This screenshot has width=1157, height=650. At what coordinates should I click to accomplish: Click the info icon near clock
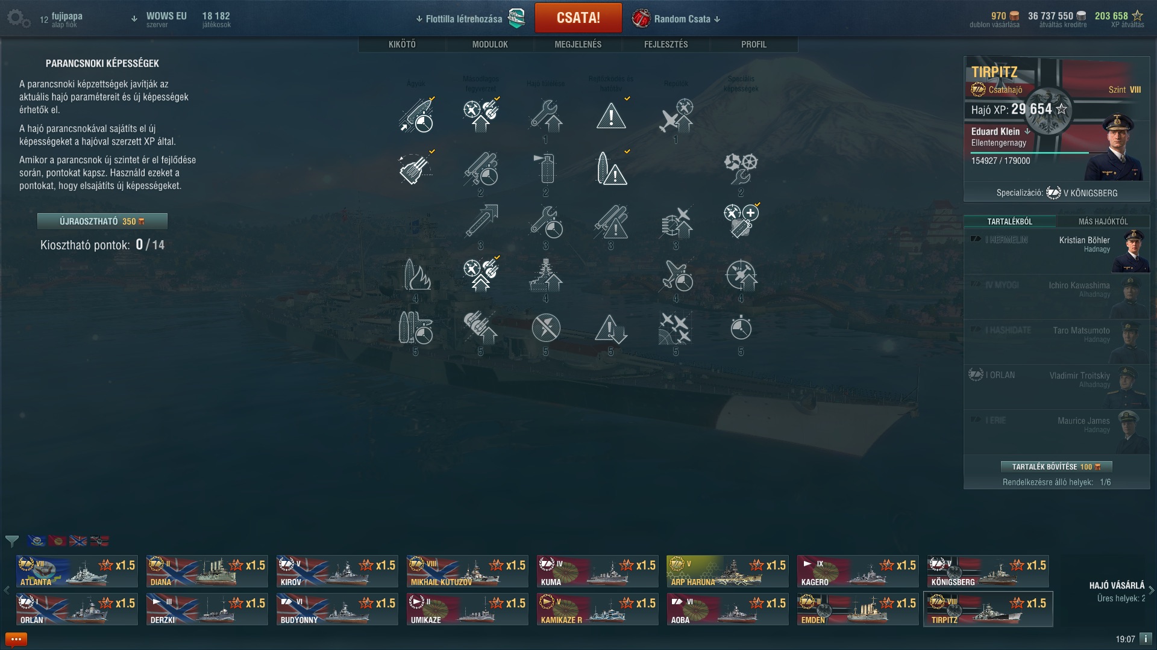pos(1146,639)
